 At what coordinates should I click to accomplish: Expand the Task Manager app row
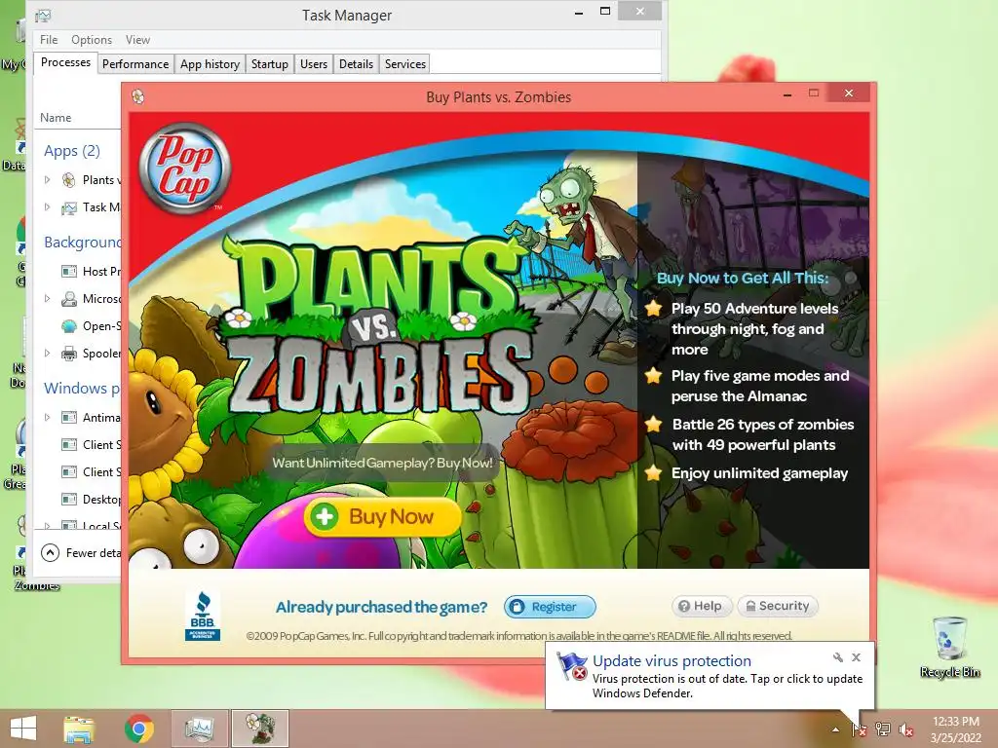(47, 206)
